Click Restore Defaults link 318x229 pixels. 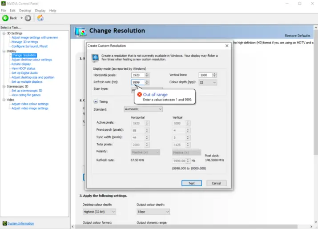[298, 36]
